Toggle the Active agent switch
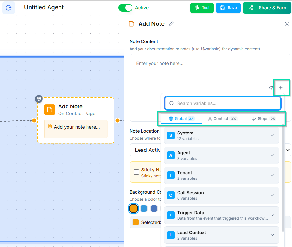Screen dimensions: 292x247 [x=125, y=8]
